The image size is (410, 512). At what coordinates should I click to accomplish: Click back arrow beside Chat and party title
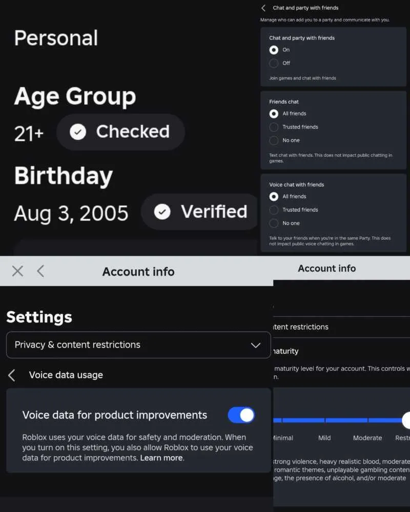click(263, 8)
